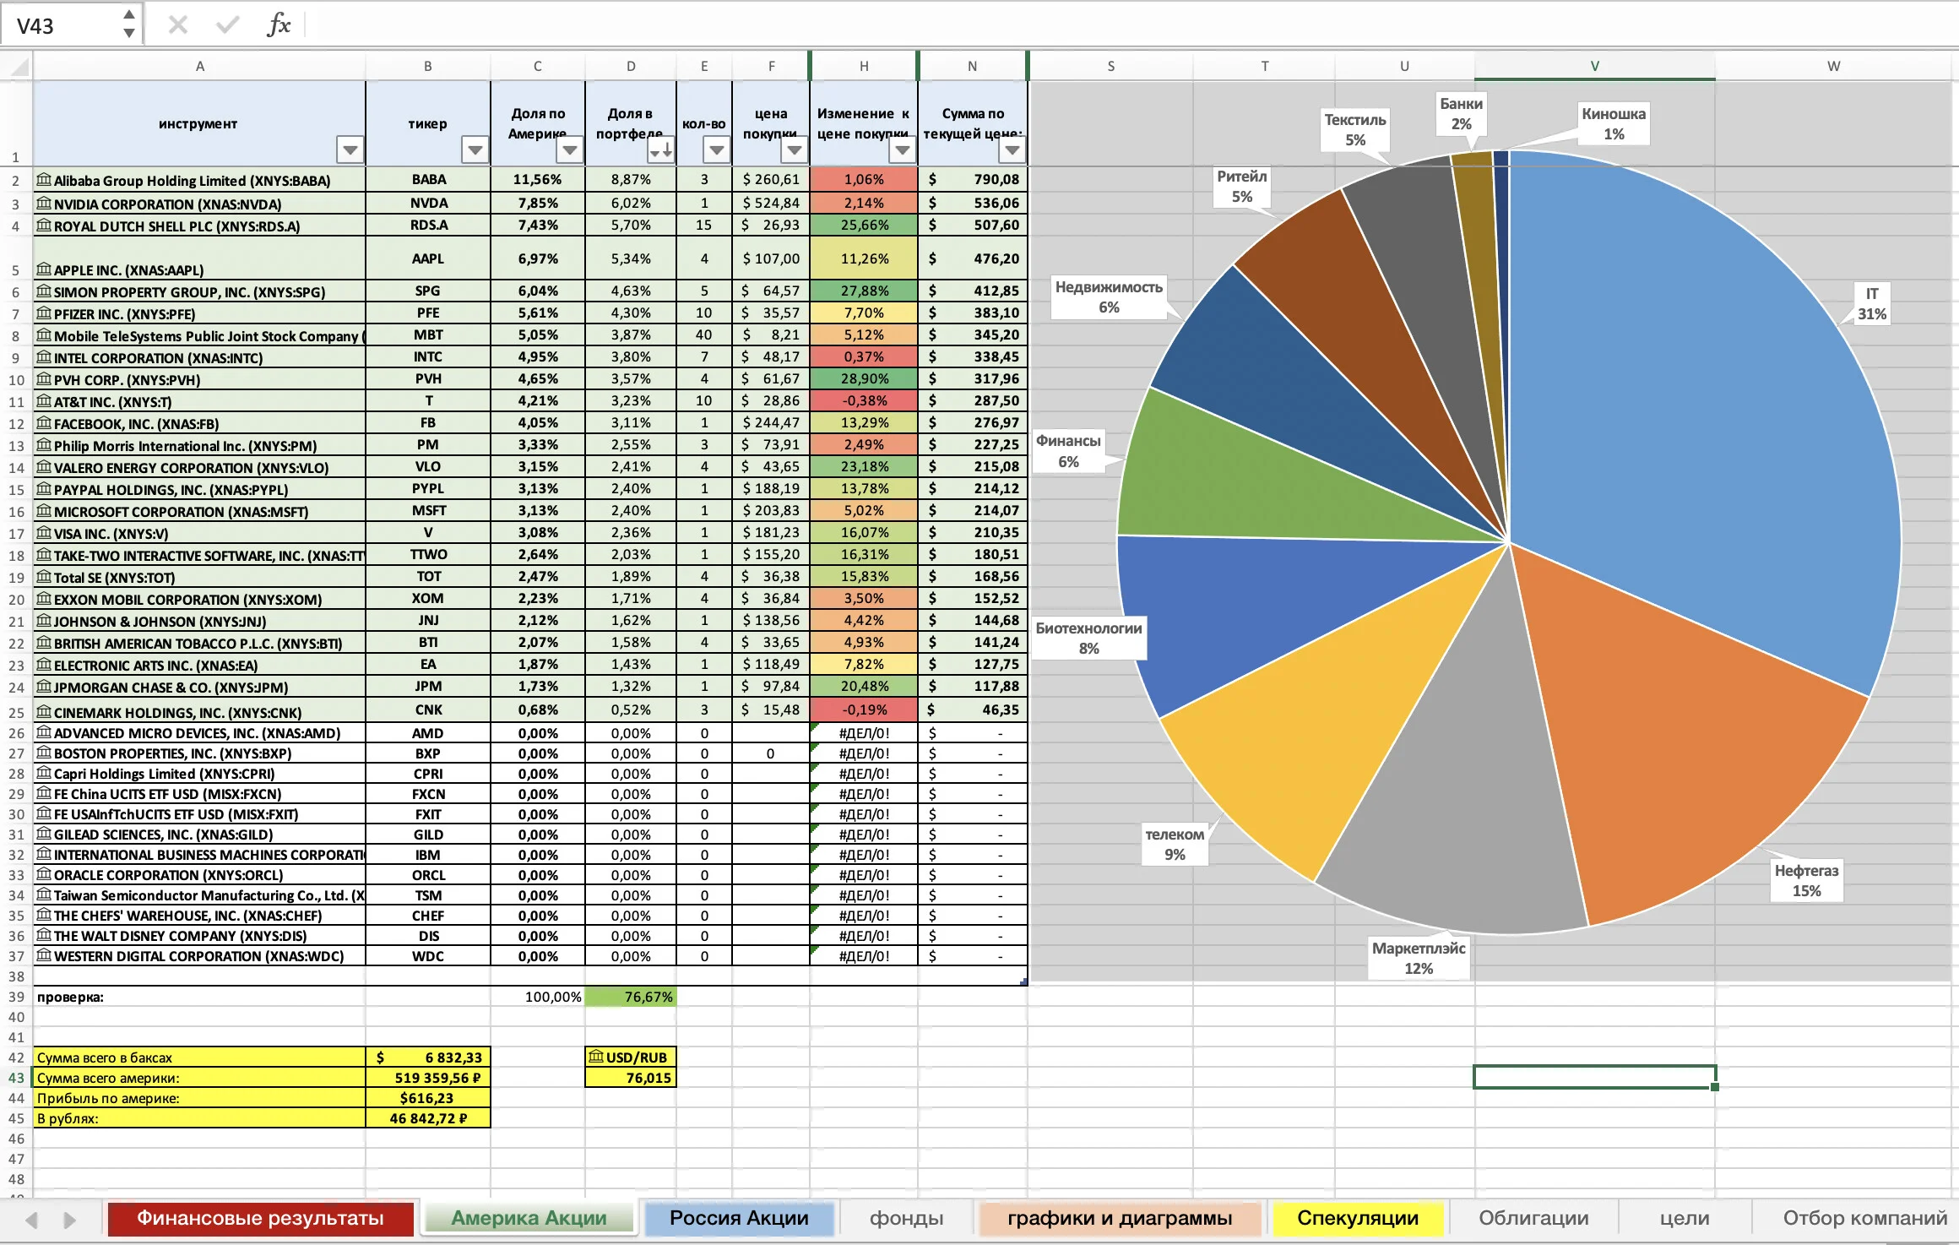Click the Name Box stepper arrows

128,24
